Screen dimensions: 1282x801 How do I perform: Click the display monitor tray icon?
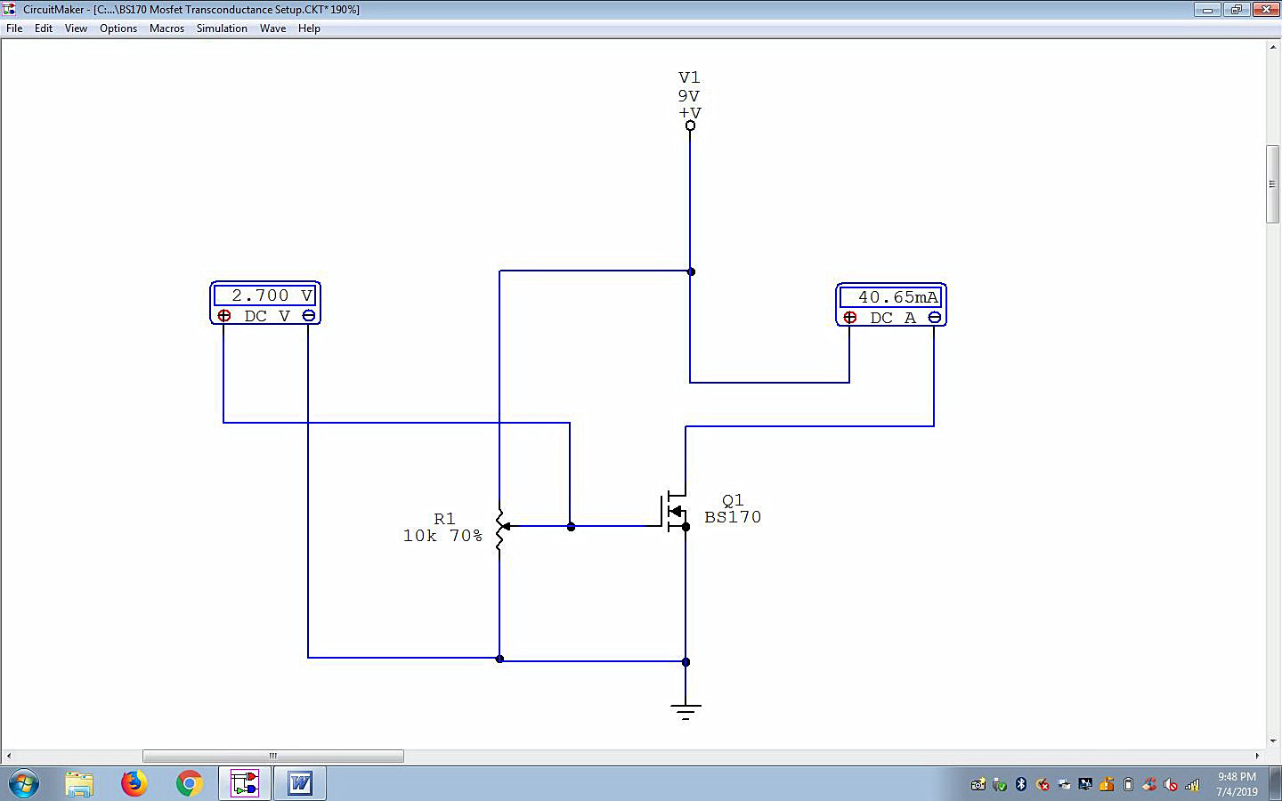(x=1085, y=784)
